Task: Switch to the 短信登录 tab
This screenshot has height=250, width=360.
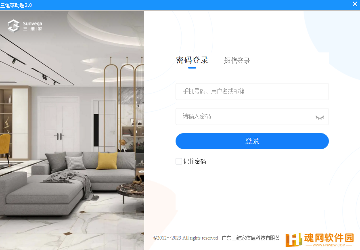Action: point(237,60)
